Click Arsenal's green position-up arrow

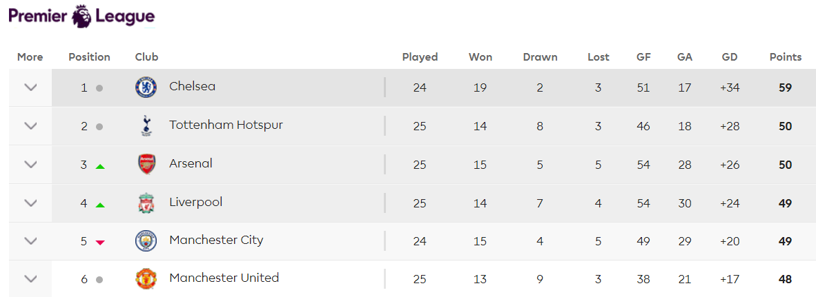pyautogui.click(x=100, y=166)
